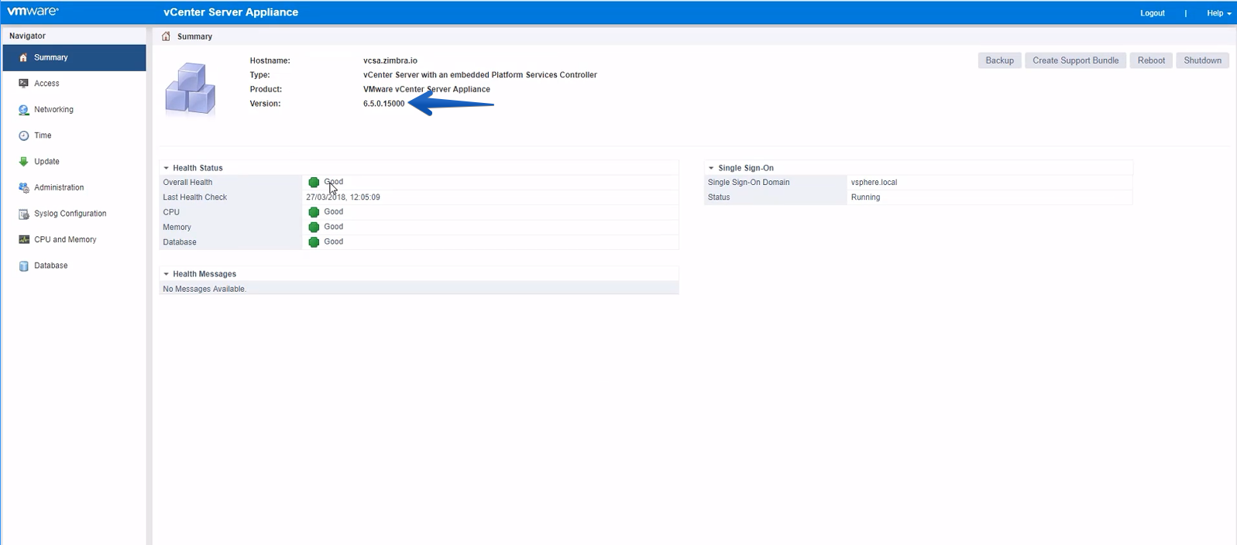Click the Shutdown button
This screenshot has height=545, width=1237.
(1202, 60)
